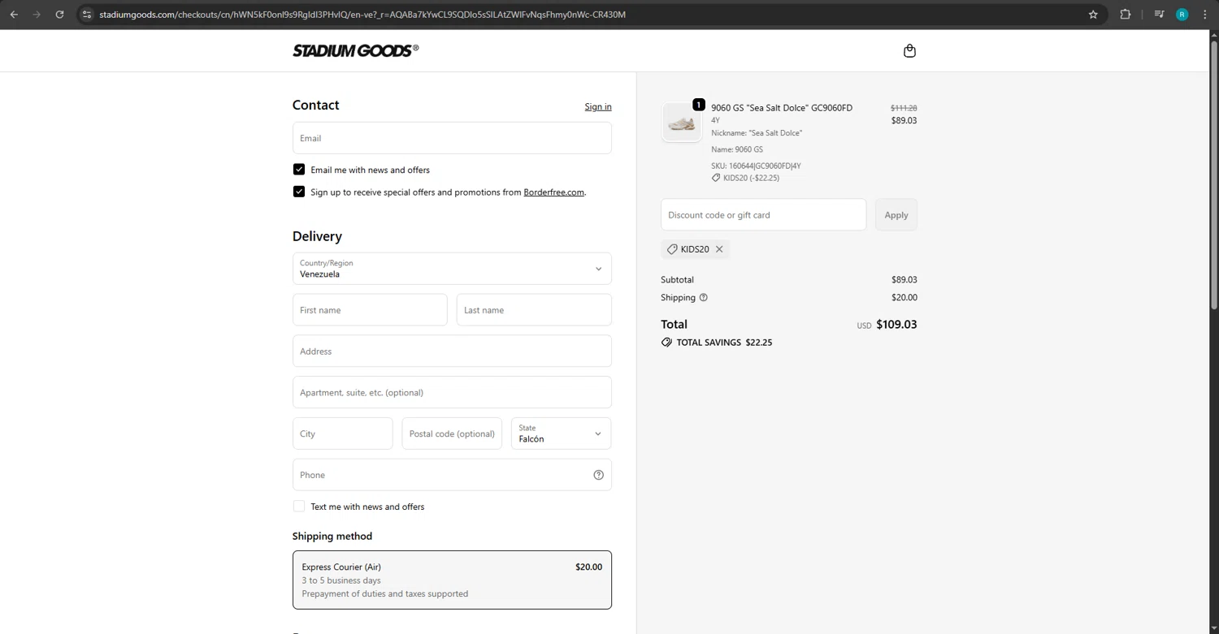Click the SKU text line
Viewport: 1219px width, 634px height.
click(x=756, y=166)
